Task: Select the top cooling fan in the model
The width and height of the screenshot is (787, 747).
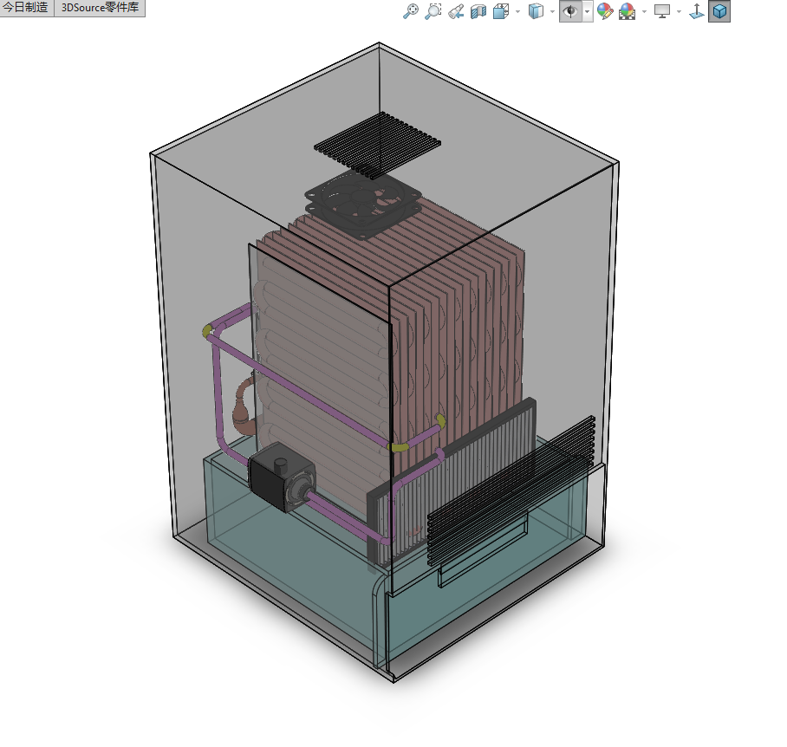Action: (x=363, y=204)
